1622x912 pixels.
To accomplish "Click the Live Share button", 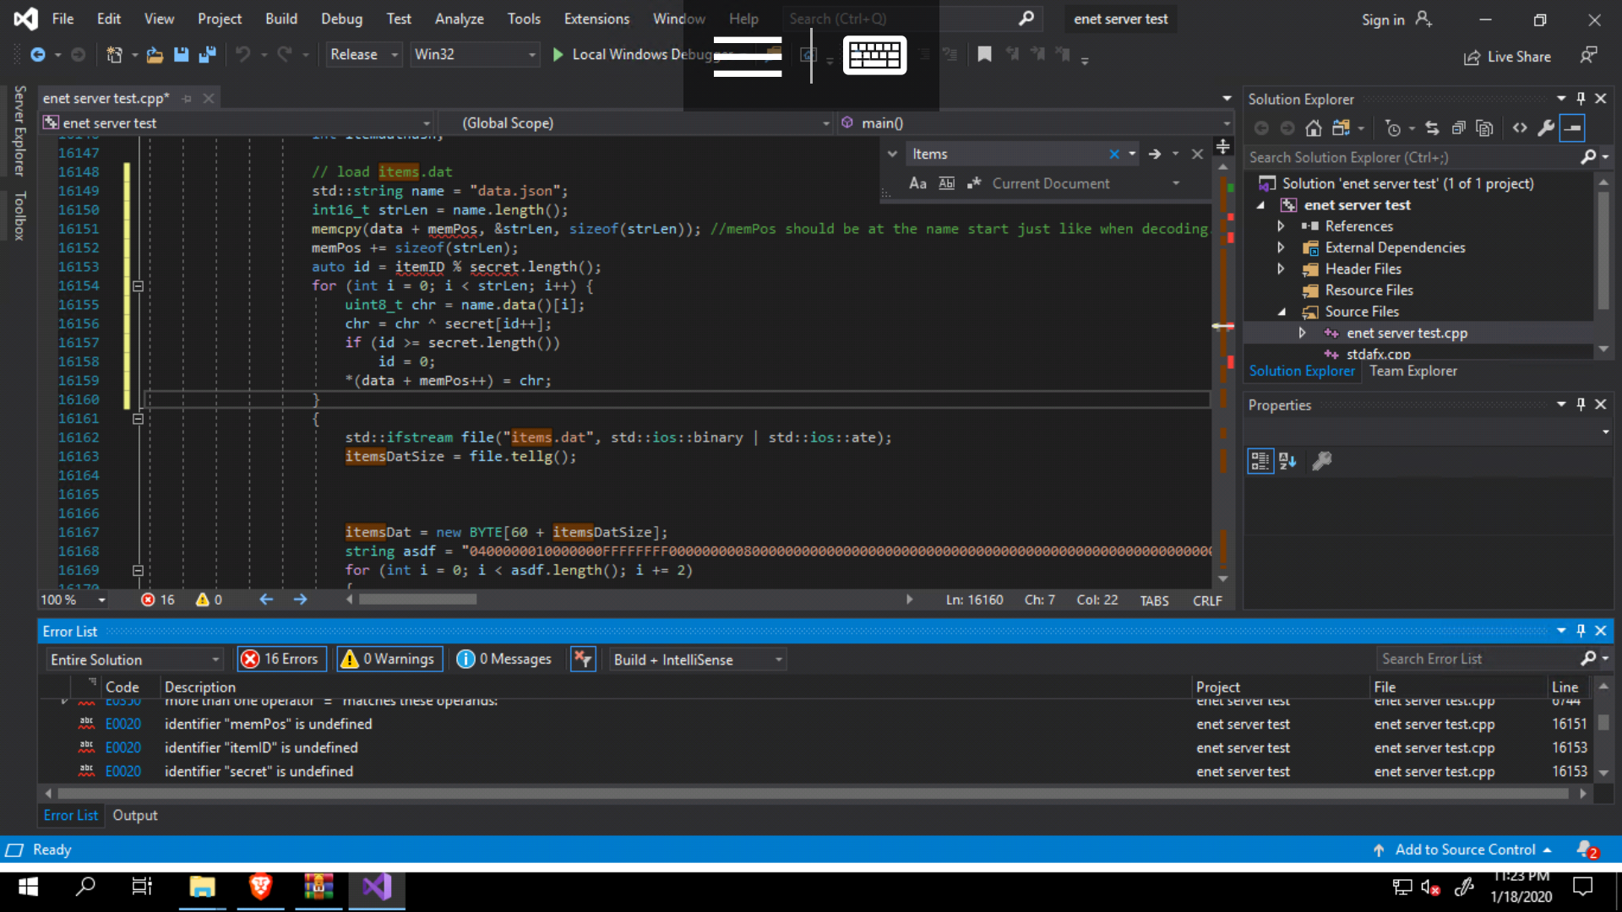I will 1507,57.
